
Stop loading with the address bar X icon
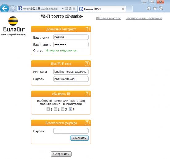[x=74, y=9]
